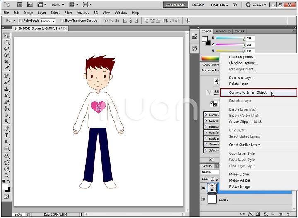The width and height of the screenshot is (298, 218).
Task: Switch to Design workspace
Action: click(x=198, y=5)
